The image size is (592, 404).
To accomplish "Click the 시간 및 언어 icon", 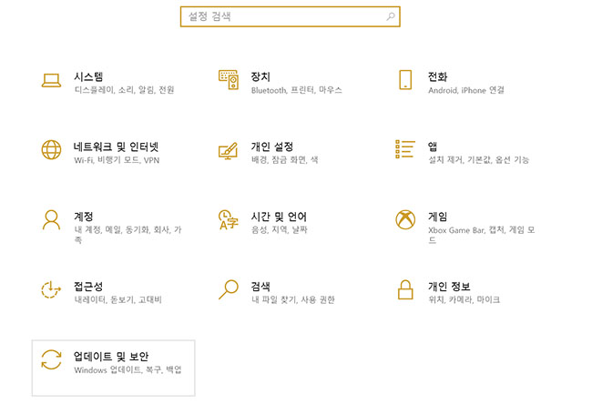I will pyautogui.click(x=229, y=220).
